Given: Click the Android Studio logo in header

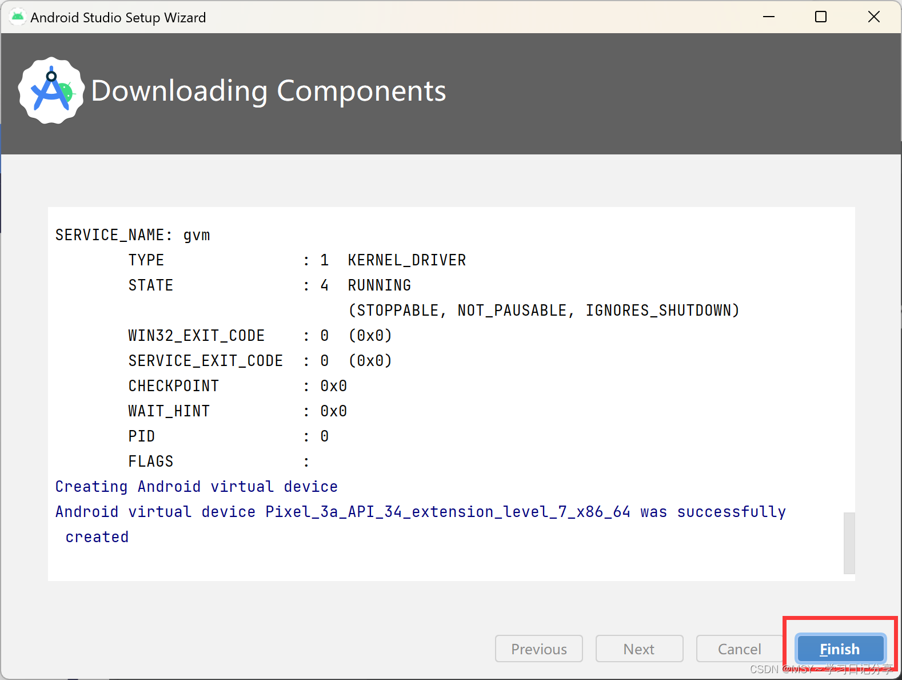Looking at the screenshot, I should pyautogui.click(x=51, y=90).
